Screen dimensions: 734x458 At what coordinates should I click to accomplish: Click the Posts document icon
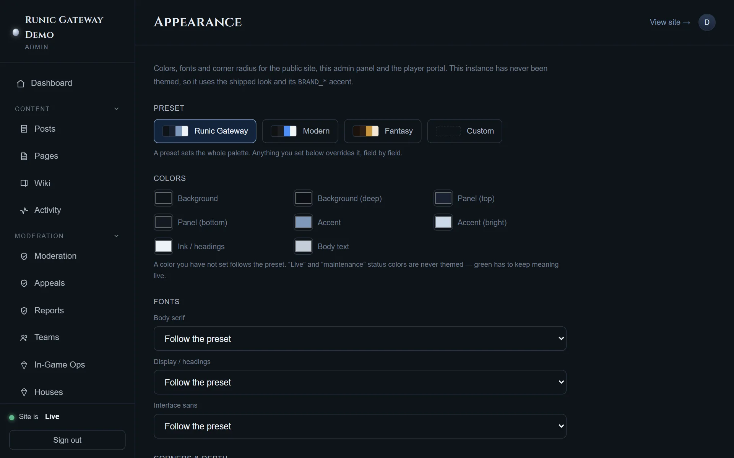(x=24, y=129)
